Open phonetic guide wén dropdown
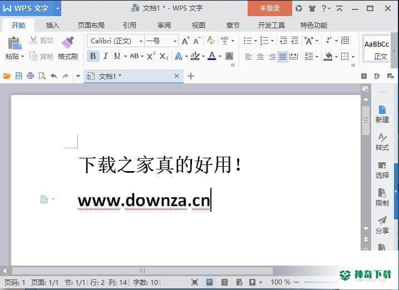The image size is (399, 290). (233, 41)
